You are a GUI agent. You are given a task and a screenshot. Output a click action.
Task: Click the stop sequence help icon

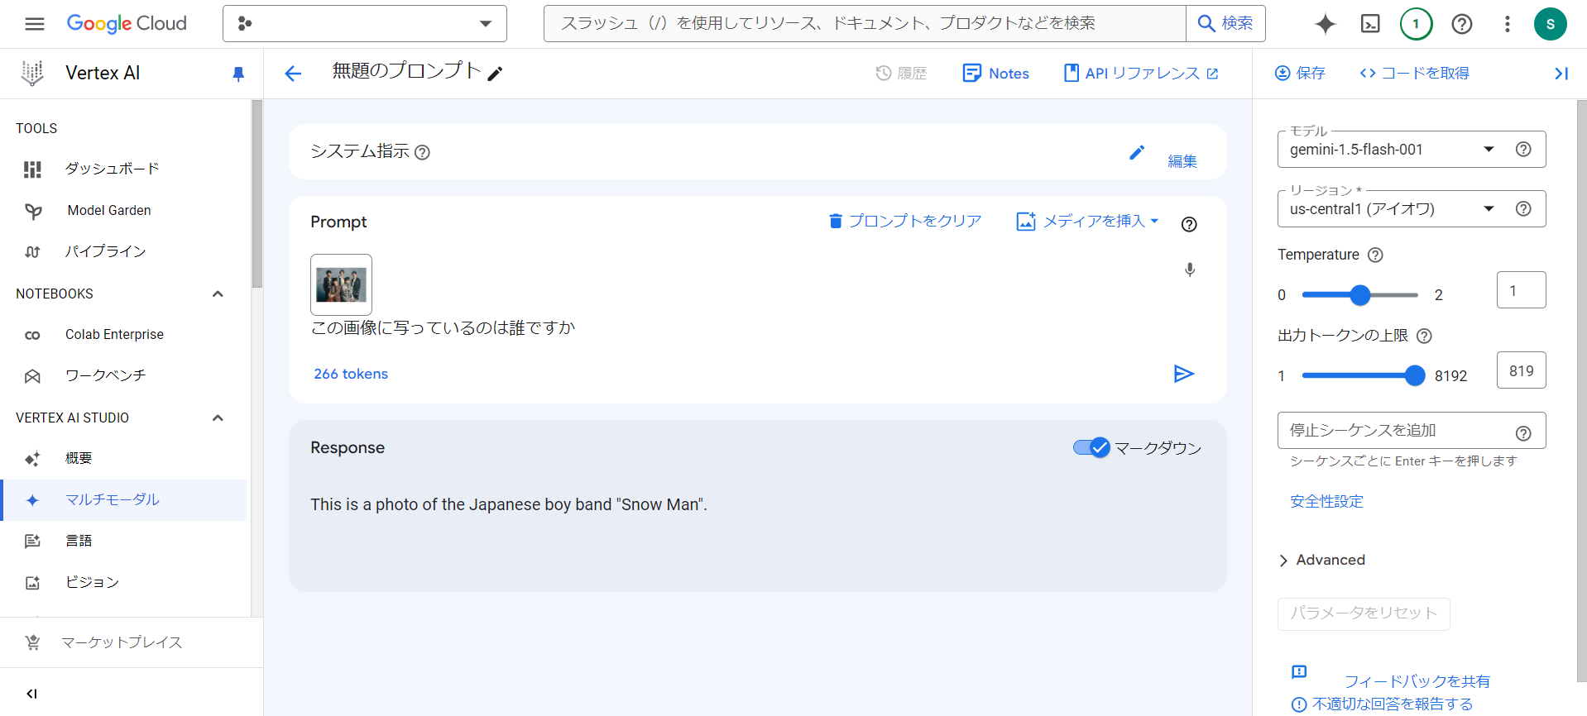pos(1523,433)
